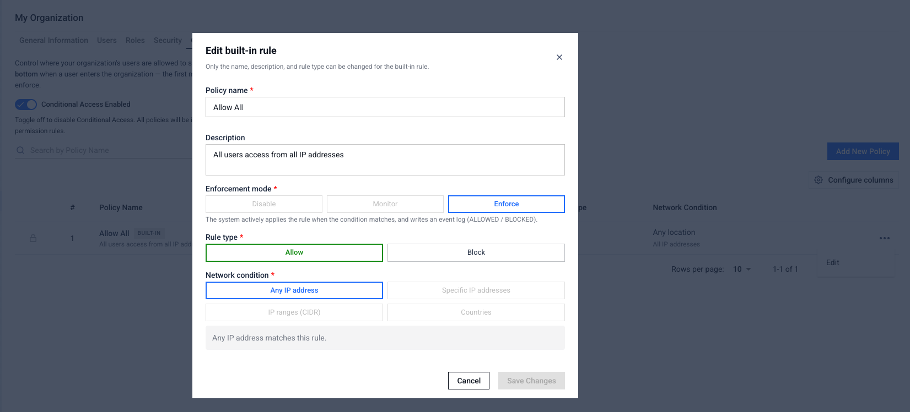
Task: Select Disable enforcement mode
Action: [264, 204]
